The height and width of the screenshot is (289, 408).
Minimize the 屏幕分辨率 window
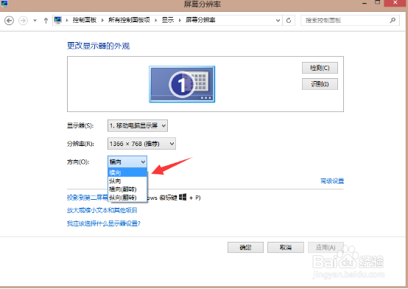tap(365, 3)
